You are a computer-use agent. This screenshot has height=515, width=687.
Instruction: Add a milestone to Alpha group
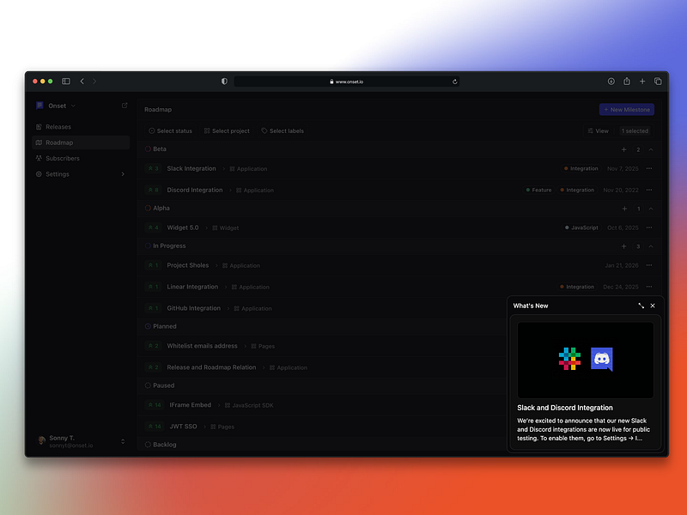pos(624,209)
